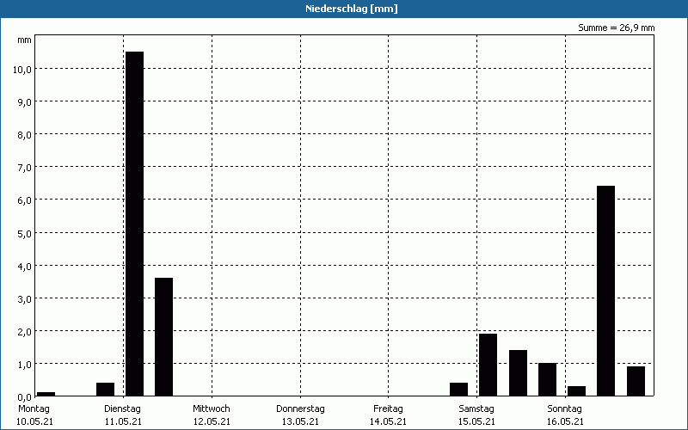Click the small Freitag bar just before Samstag

point(459,390)
